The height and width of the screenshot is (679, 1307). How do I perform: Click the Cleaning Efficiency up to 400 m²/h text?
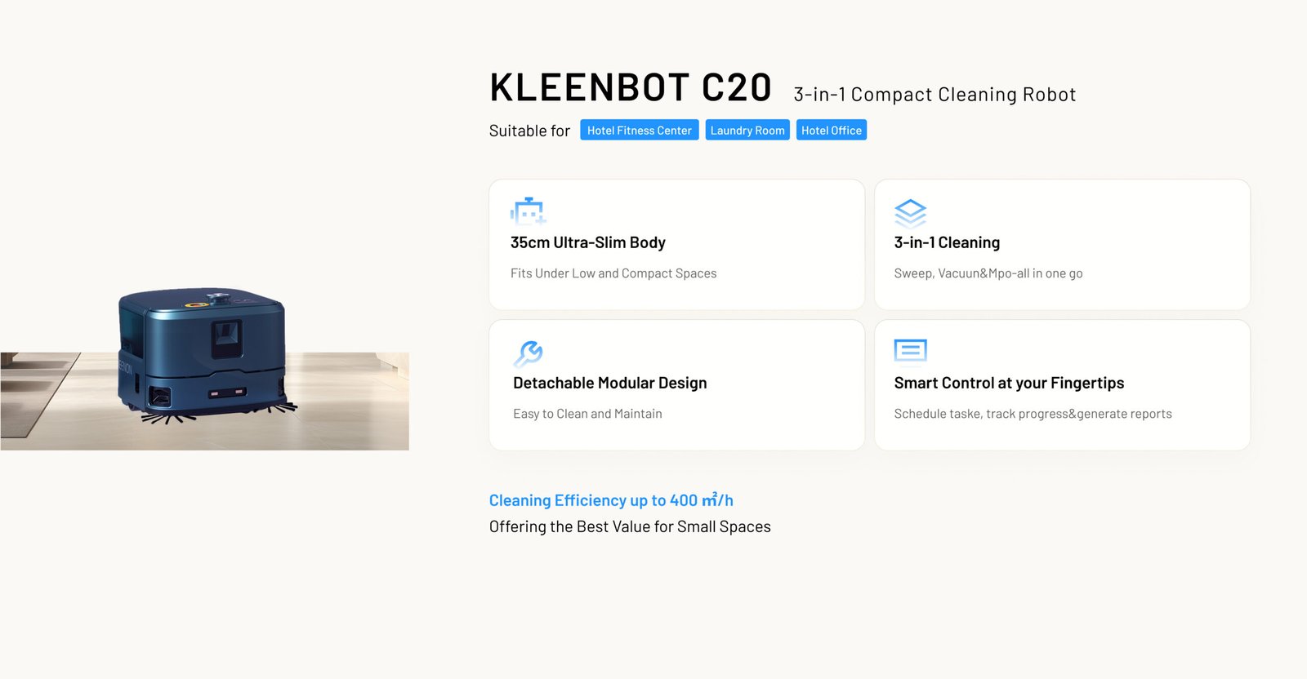[611, 500]
